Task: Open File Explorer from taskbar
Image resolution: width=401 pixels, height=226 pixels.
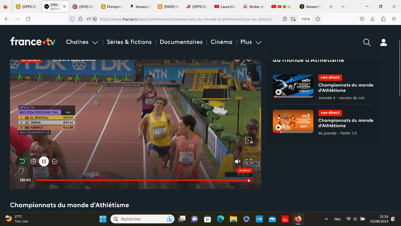Action: 233,219
